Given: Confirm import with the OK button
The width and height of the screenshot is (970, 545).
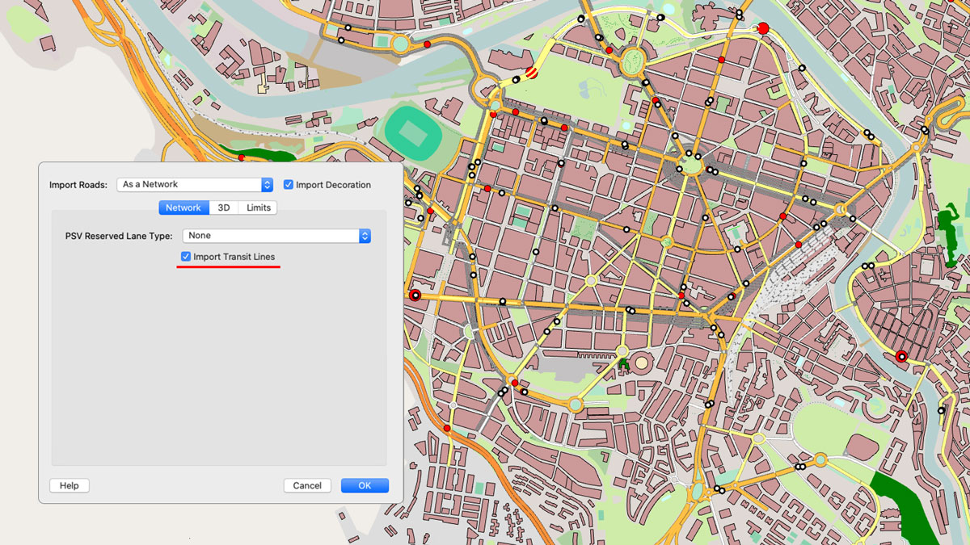Looking at the screenshot, I should pyautogui.click(x=365, y=485).
